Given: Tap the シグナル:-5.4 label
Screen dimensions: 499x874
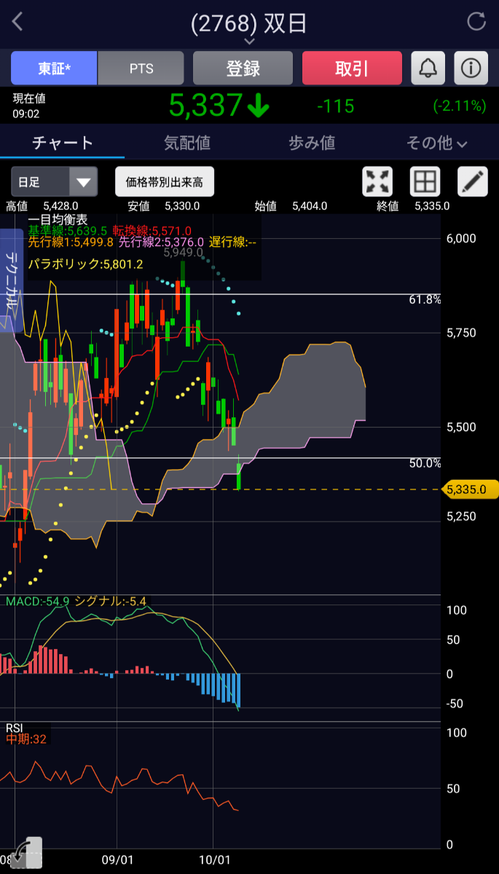Looking at the screenshot, I should [x=111, y=601].
